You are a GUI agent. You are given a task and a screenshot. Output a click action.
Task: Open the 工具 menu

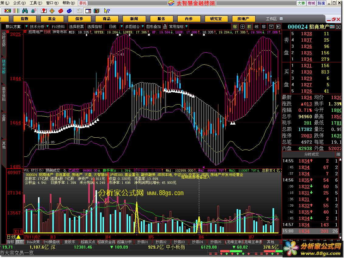(x=36, y=3)
